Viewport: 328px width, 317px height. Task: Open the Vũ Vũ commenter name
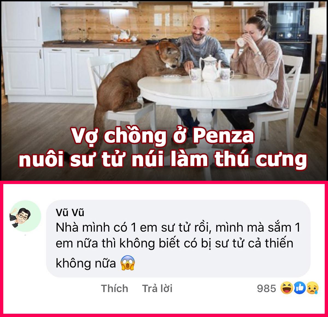70,212
